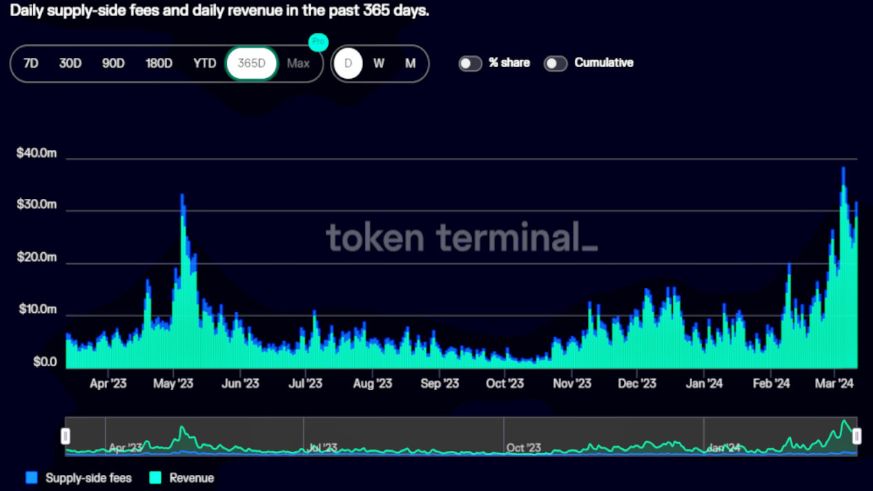This screenshot has height=491, width=873.
Task: Click the mini overview chart navigator
Action: (x=461, y=436)
